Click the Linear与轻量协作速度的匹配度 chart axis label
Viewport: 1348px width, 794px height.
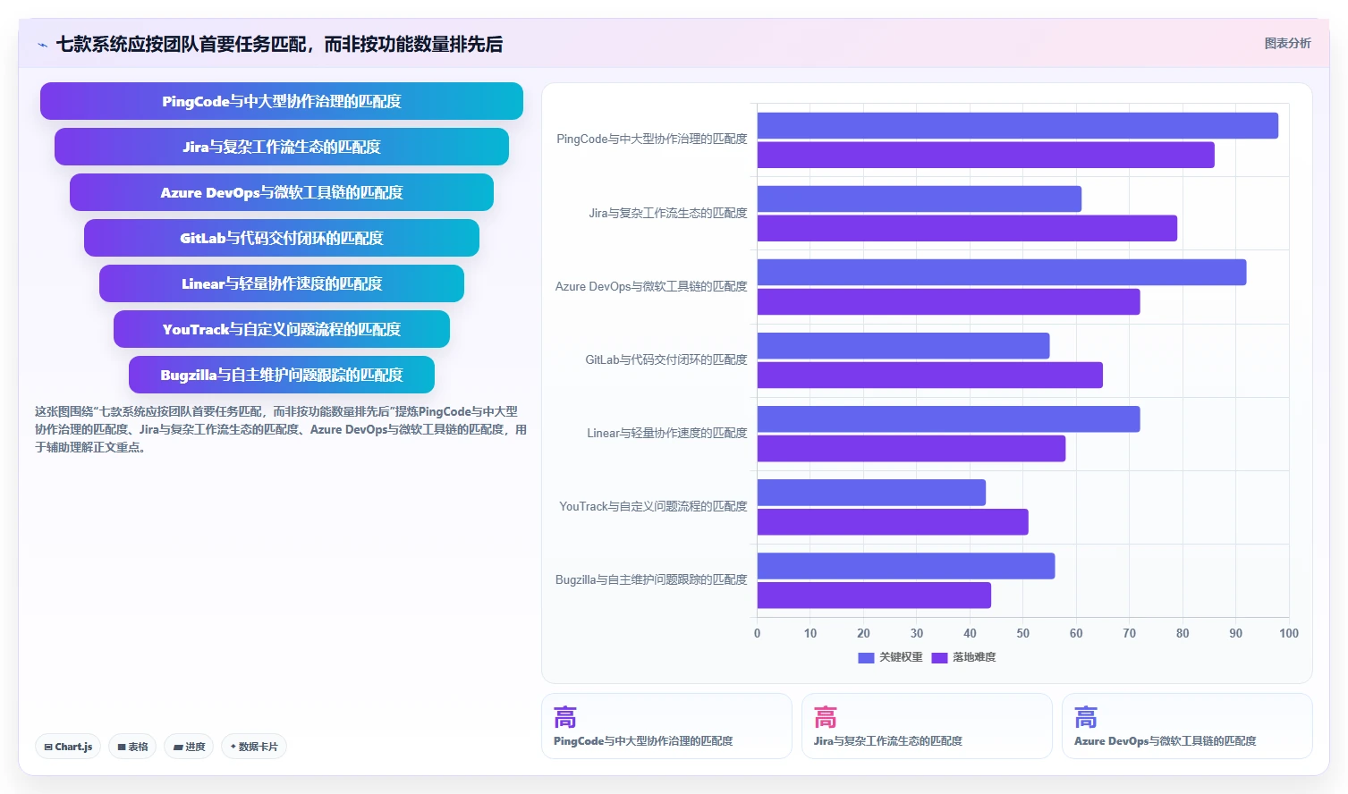[x=666, y=433]
